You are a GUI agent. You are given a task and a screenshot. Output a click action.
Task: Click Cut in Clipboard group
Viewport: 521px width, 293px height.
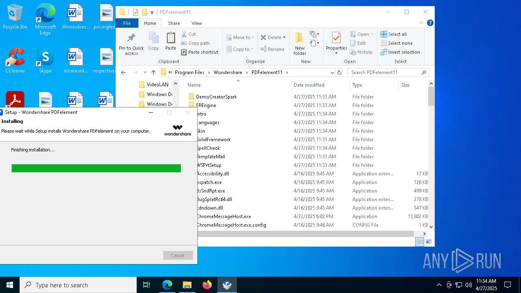click(x=188, y=34)
